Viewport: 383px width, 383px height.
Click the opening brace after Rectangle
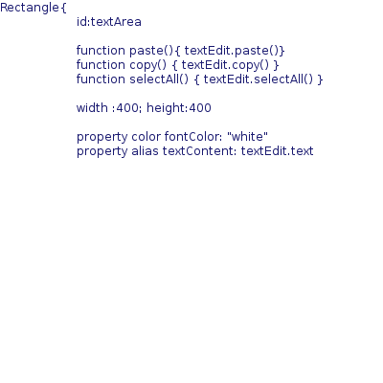pyautogui.click(x=63, y=8)
